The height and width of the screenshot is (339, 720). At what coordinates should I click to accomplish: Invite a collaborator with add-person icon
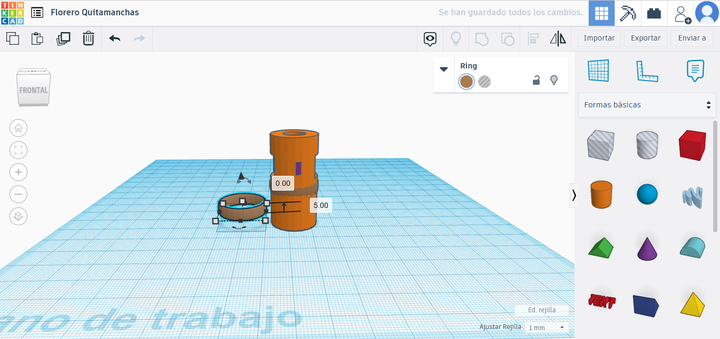coord(683,14)
